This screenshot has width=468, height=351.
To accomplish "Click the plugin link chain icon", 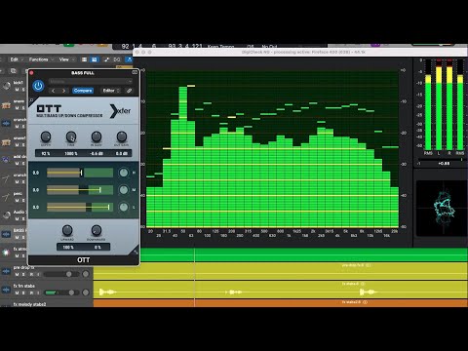I will pos(130,91).
